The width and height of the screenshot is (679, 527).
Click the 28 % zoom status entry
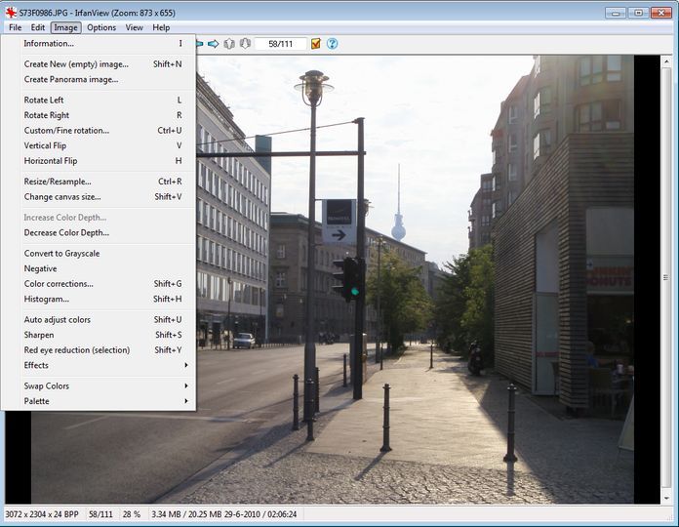132,514
